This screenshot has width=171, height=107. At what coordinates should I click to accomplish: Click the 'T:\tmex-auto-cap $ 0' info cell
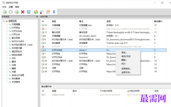(117, 43)
